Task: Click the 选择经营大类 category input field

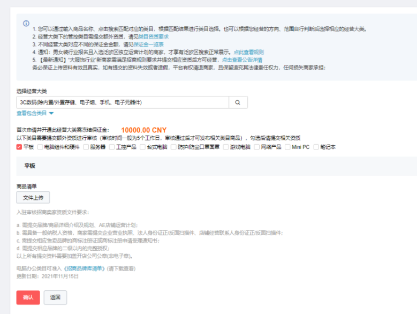Action: 123,102
